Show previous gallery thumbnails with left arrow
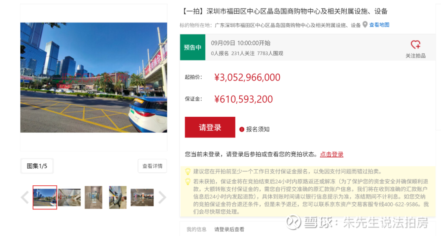Image resolution: width=441 pixels, height=236 pixels. [x=25, y=197]
